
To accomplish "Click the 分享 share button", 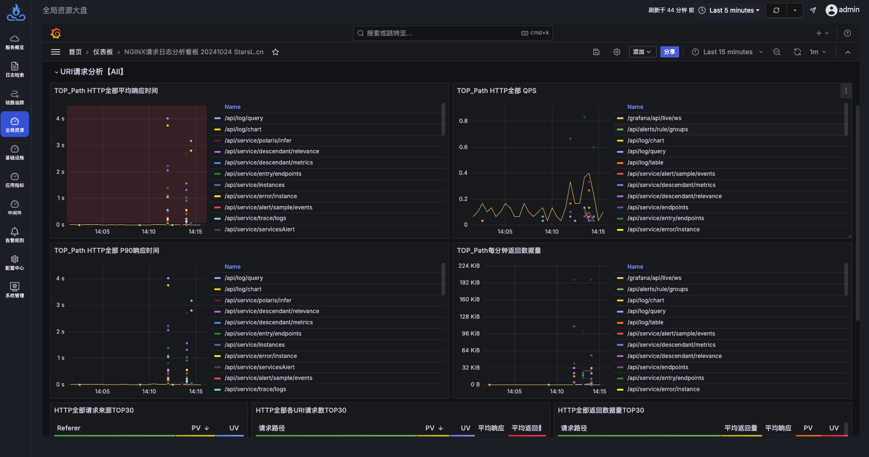I will pos(669,52).
